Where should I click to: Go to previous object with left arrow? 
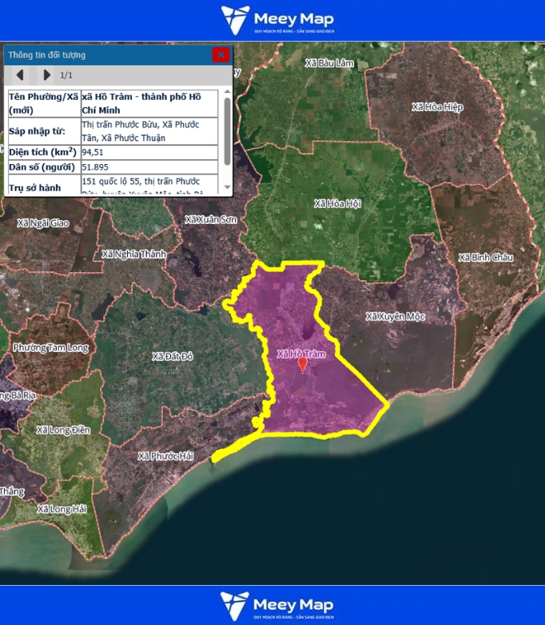pos(20,75)
